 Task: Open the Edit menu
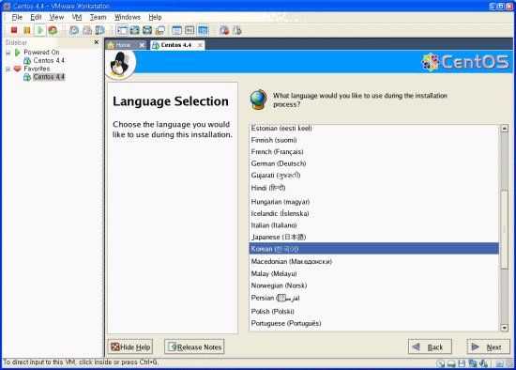(36, 17)
